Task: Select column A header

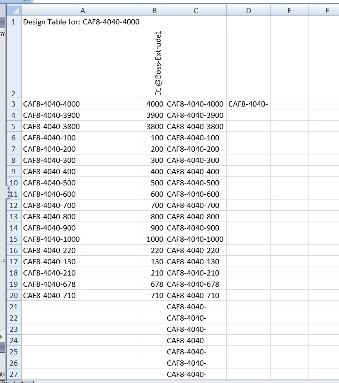Action: tap(83, 10)
